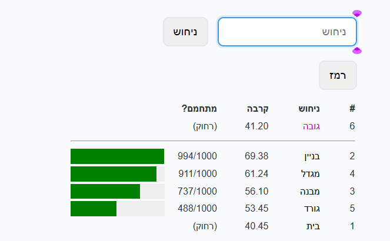The width and height of the screenshot is (390, 241).
Task: Click the purple marker above the input
Action: [x=357, y=13]
